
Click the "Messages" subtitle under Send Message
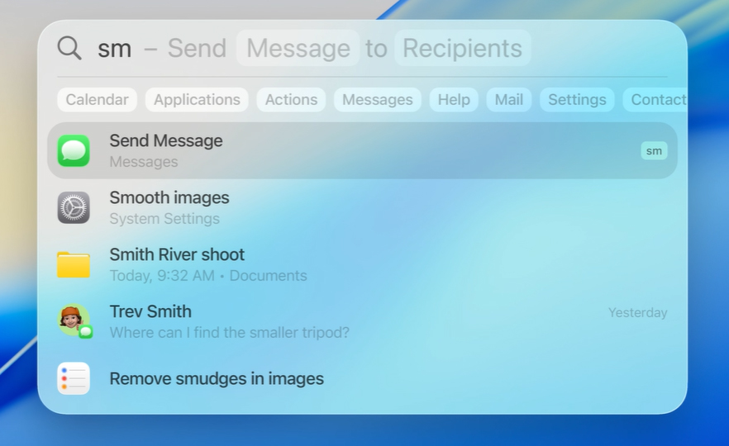tap(144, 162)
